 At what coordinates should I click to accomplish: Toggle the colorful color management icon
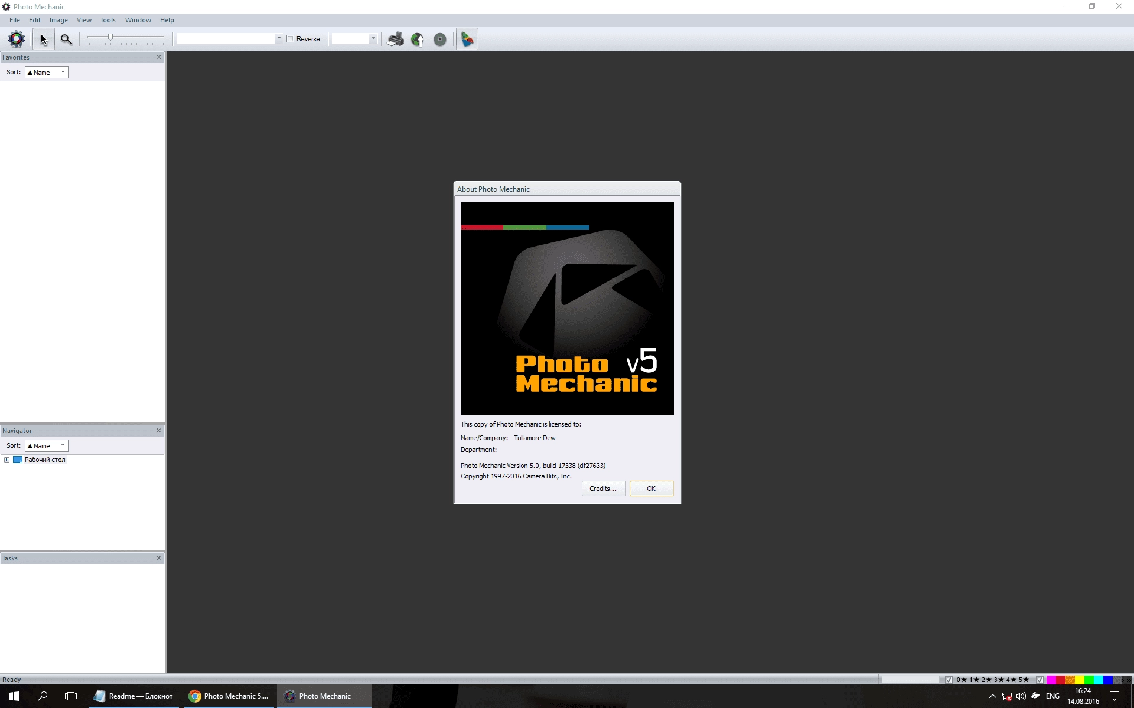467,39
